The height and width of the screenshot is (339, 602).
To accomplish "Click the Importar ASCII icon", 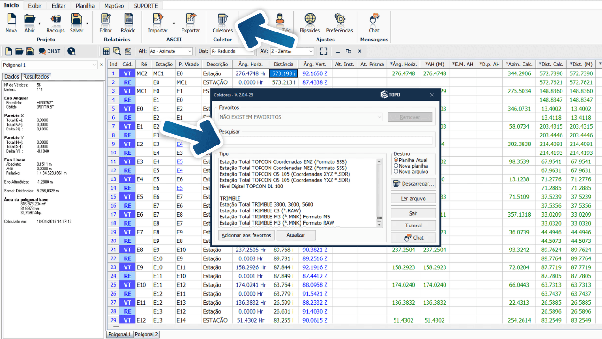I will (158, 23).
